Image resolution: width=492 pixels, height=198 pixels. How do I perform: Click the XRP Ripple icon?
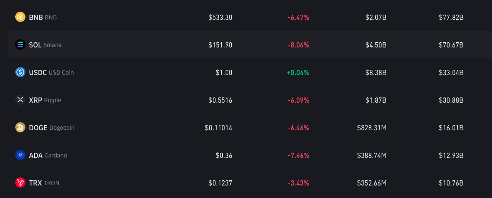pos(20,100)
